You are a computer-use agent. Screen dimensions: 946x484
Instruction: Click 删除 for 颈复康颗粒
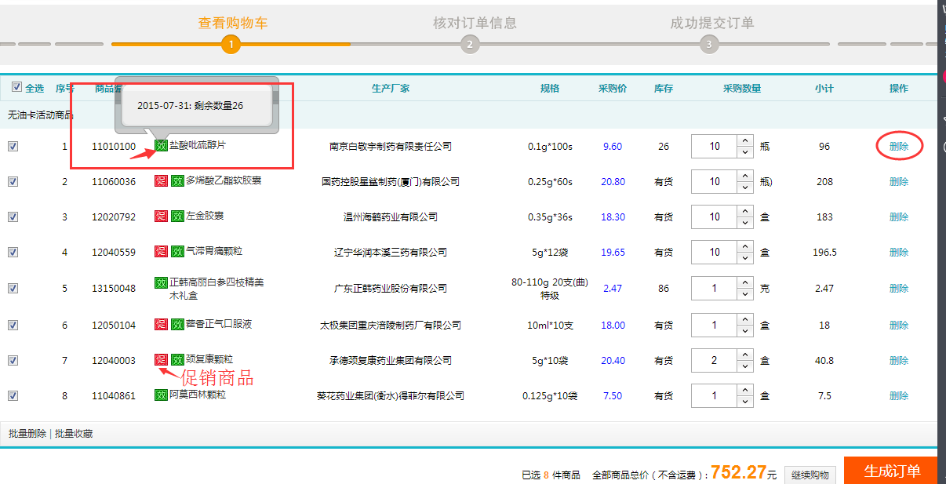(x=899, y=360)
